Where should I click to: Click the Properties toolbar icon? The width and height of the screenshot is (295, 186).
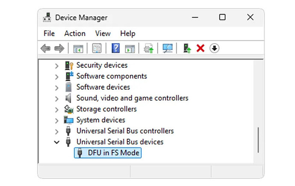pos(97,49)
